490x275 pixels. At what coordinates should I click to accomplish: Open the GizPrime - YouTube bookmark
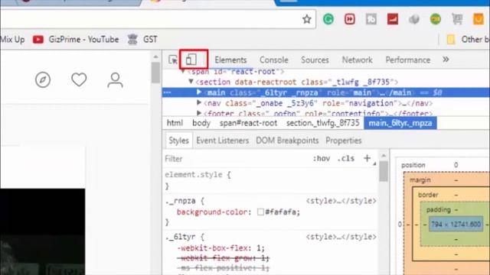[76, 40]
